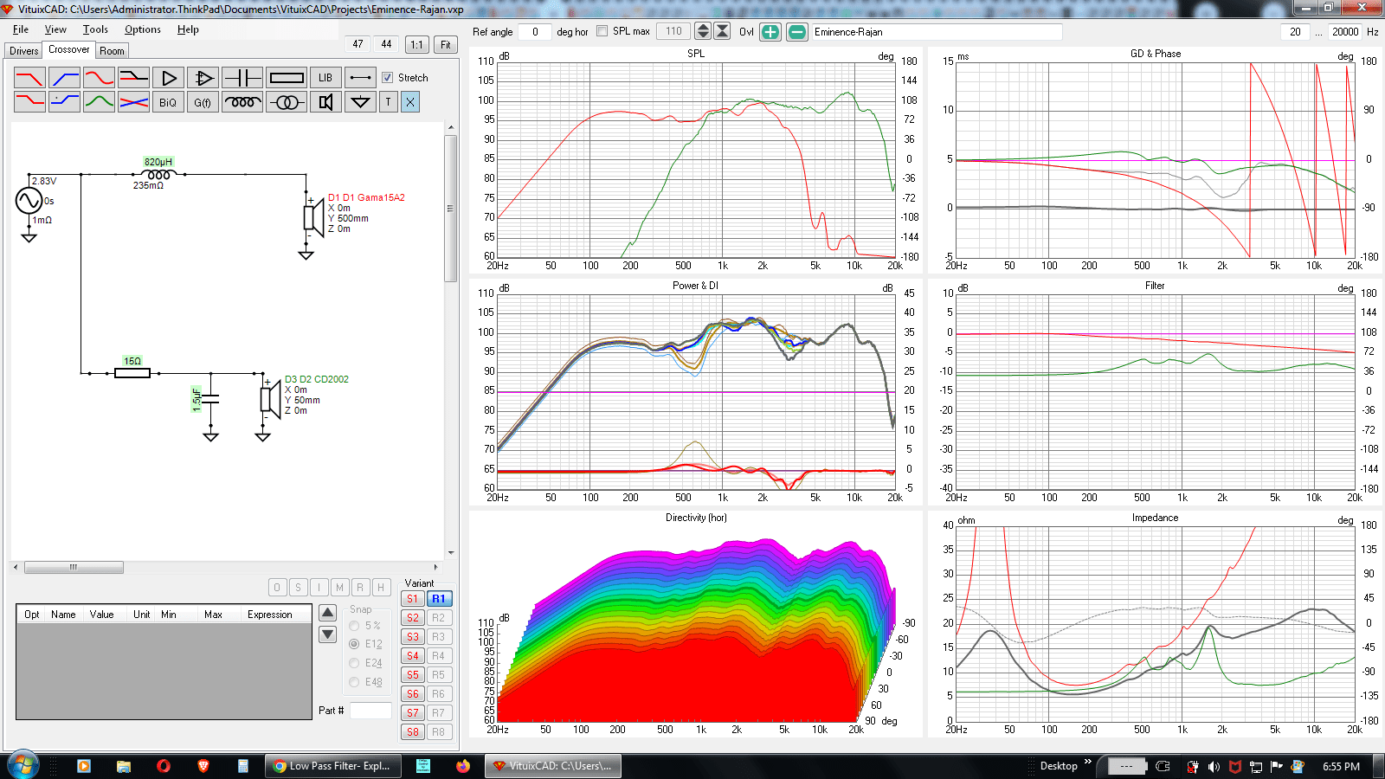Increase SPL max with up arrow
The height and width of the screenshot is (779, 1385).
coord(703,27)
